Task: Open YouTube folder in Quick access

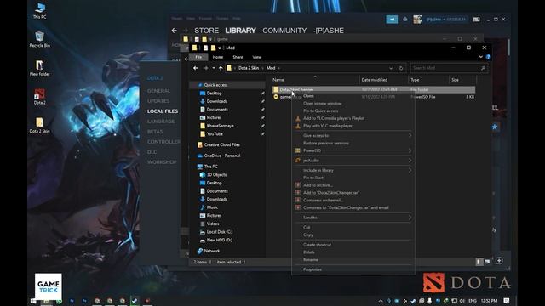Action: tap(215, 134)
